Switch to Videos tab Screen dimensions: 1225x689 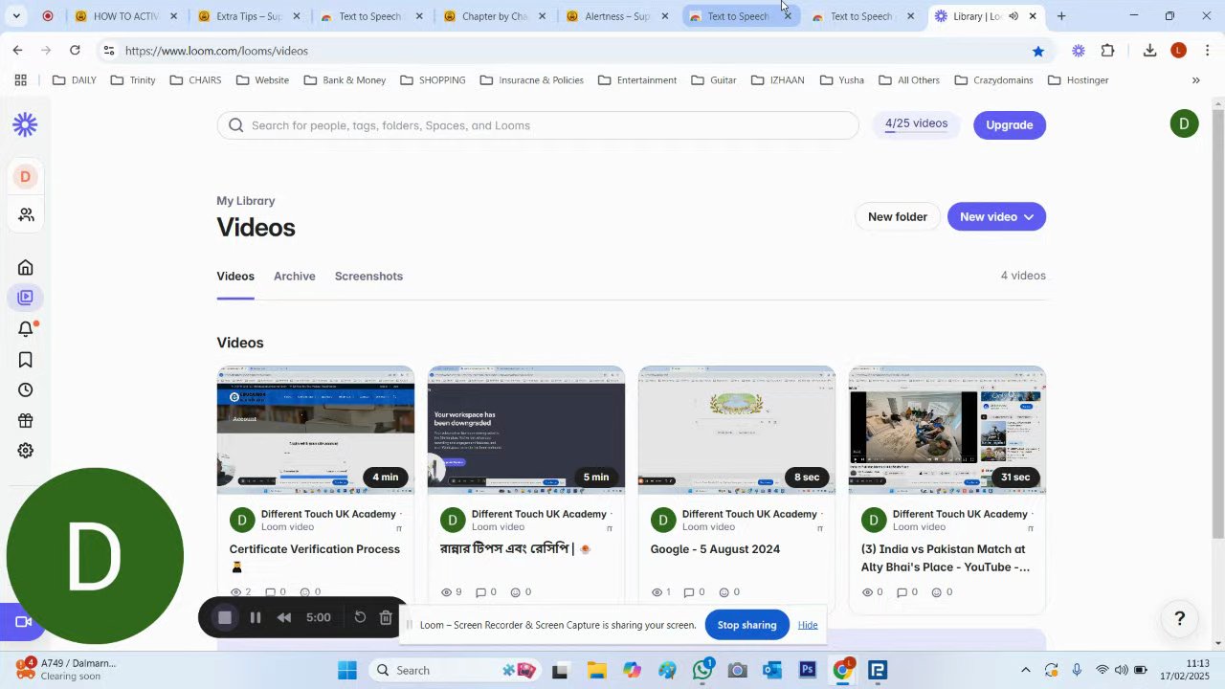(x=235, y=277)
